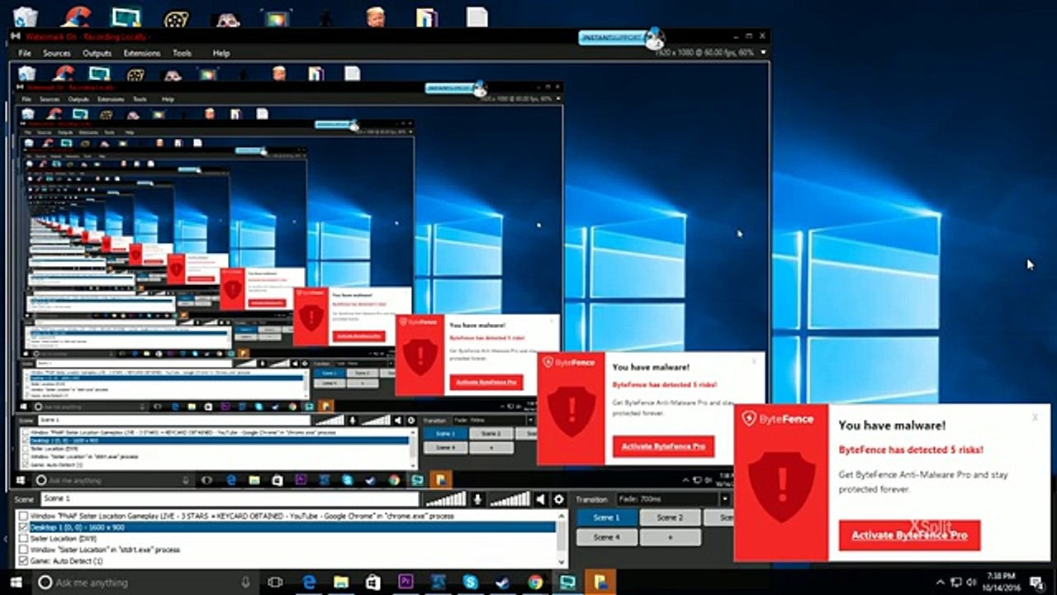Enable the Sister Location (DX9) source
The height and width of the screenshot is (595, 1057).
23,539
